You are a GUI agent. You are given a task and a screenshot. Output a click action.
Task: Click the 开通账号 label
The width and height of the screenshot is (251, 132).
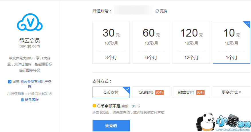coord(102,11)
